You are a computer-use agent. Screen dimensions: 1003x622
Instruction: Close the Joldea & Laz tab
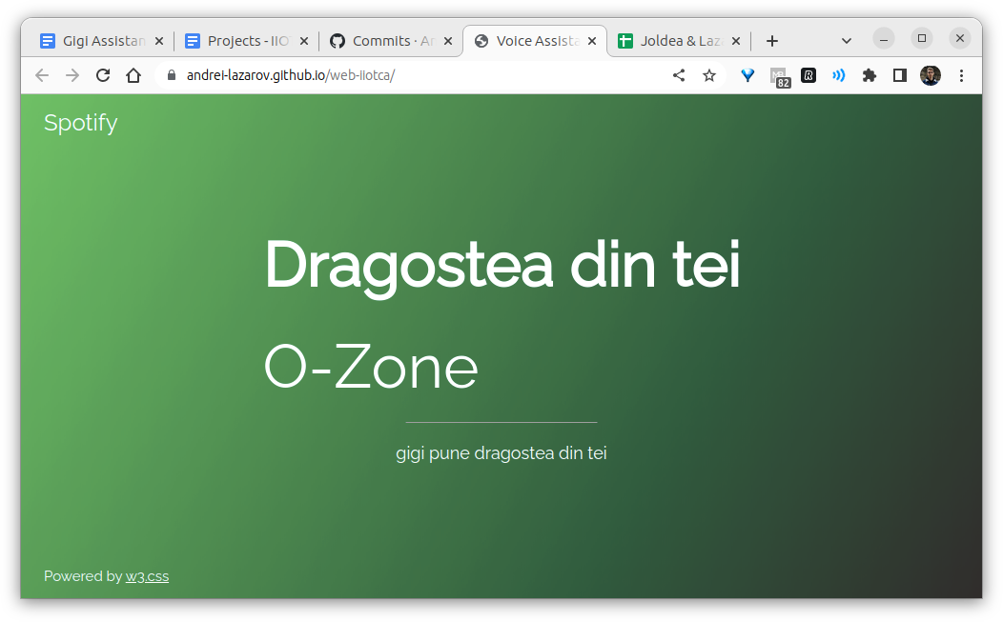click(x=736, y=41)
